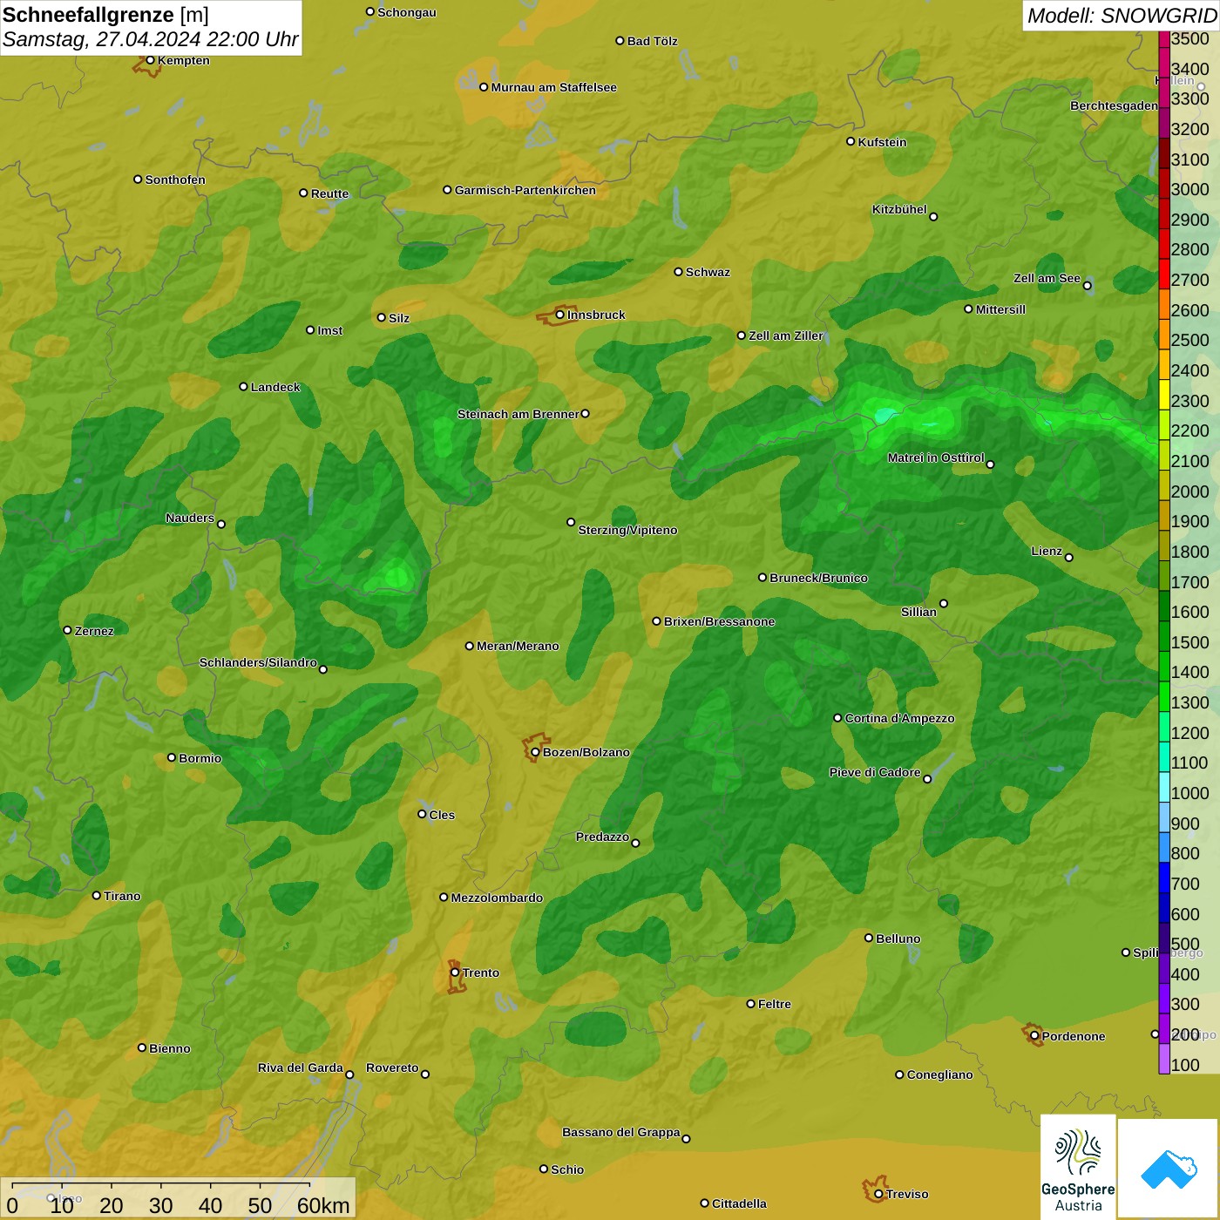Image resolution: width=1220 pixels, height=1220 pixels.
Task: Click the Bormio location dot
Action: pos(172,757)
